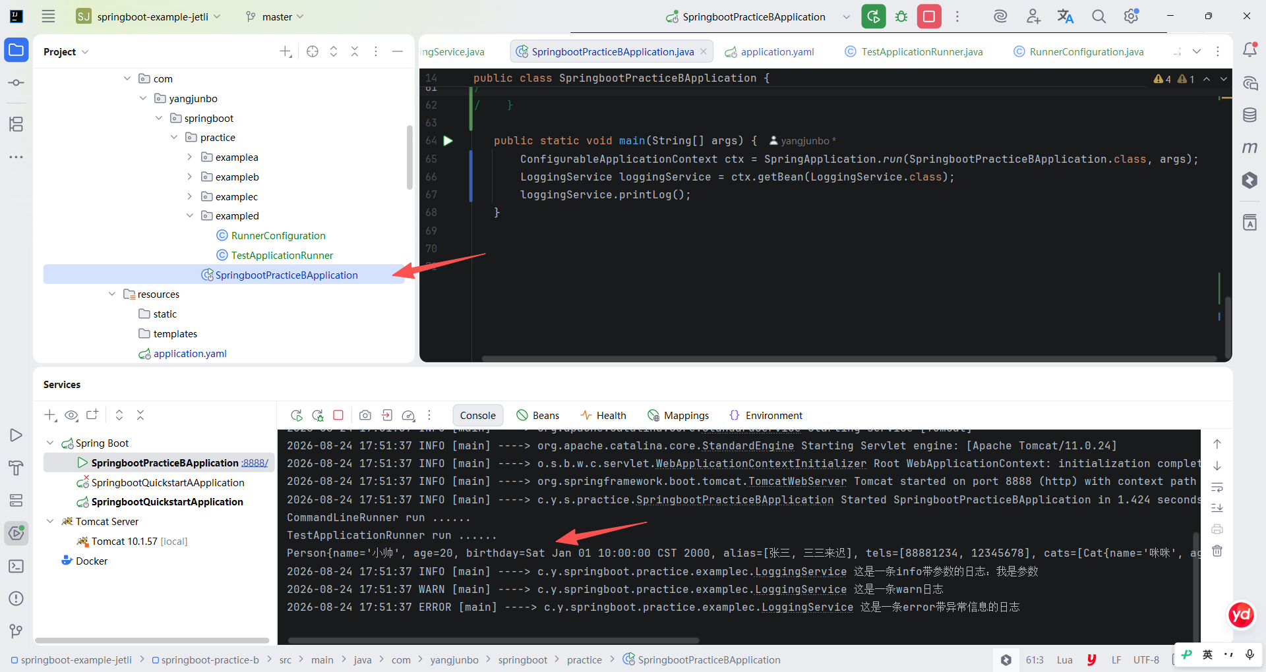The height and width of the screenshot is (672, 1266).
Task: Open the Git tool window icon
Action: [16, 631]
